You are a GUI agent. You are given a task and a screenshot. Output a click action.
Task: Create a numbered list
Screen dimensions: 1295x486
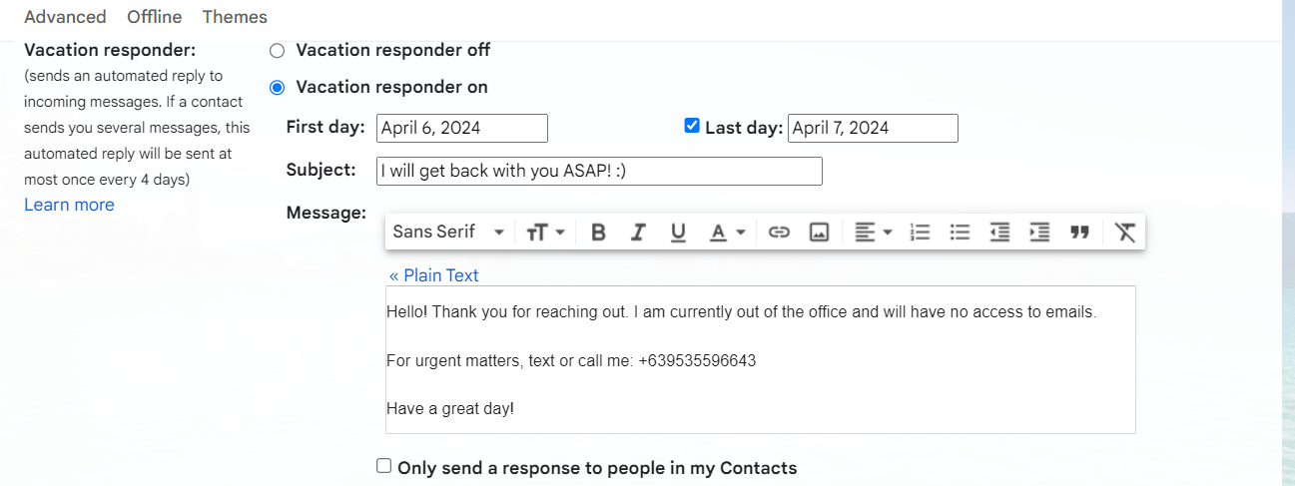tap(920, 233)
